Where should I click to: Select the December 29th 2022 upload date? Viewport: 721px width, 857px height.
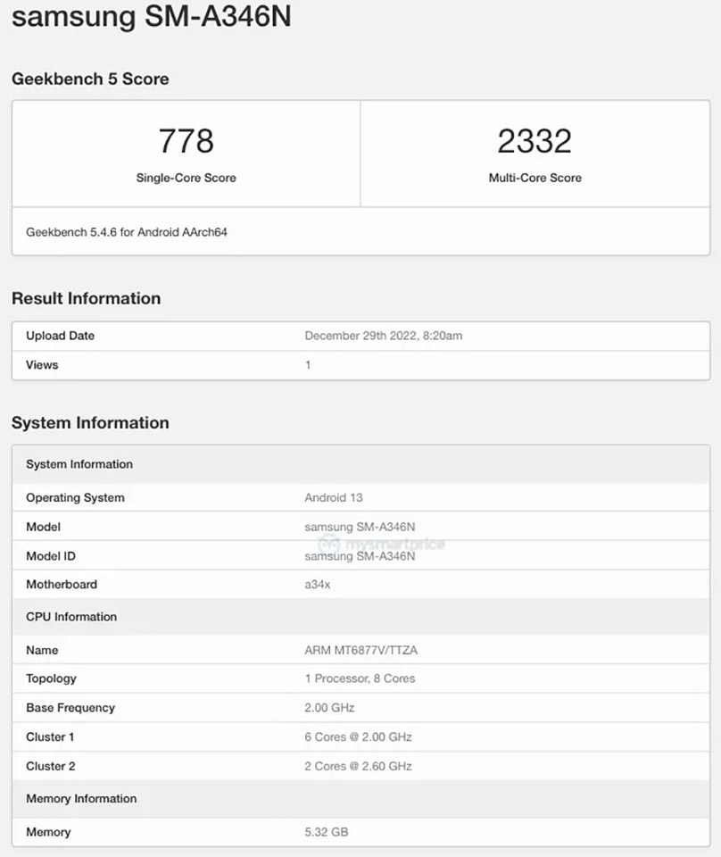point(382,336)
